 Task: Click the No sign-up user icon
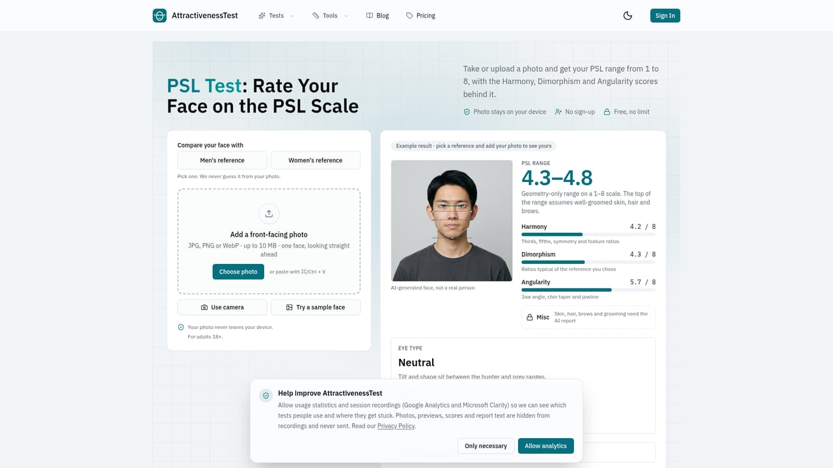[558, 112]
